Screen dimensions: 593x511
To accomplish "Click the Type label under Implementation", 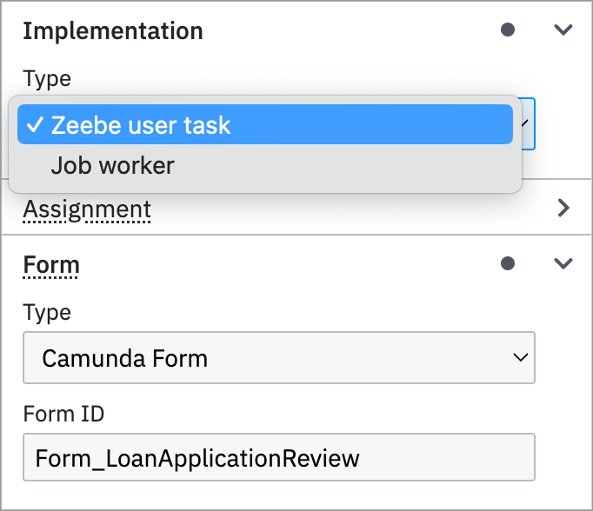I will [x=47, y=78].
